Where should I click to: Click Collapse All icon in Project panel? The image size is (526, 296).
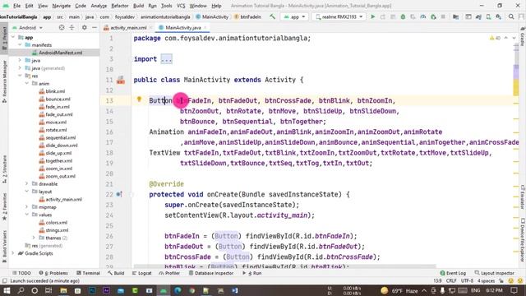pyautogui.click(x=72, y=27)
